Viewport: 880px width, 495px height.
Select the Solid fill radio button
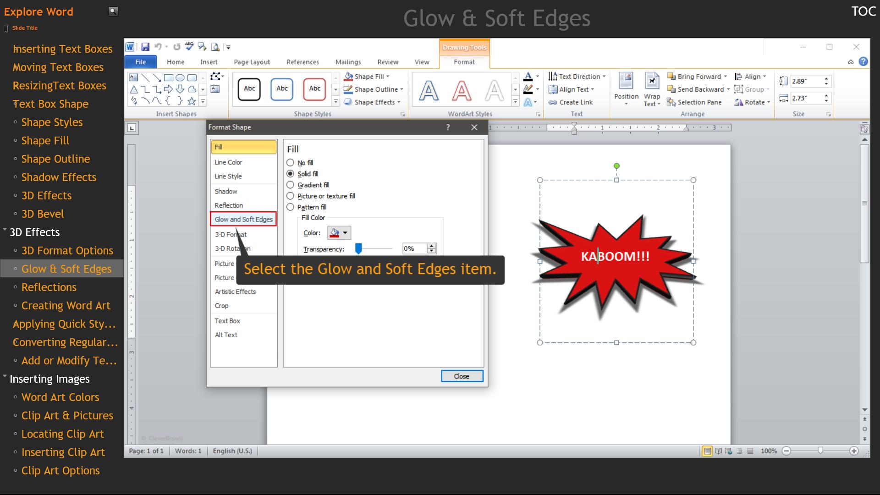[291, 173]
